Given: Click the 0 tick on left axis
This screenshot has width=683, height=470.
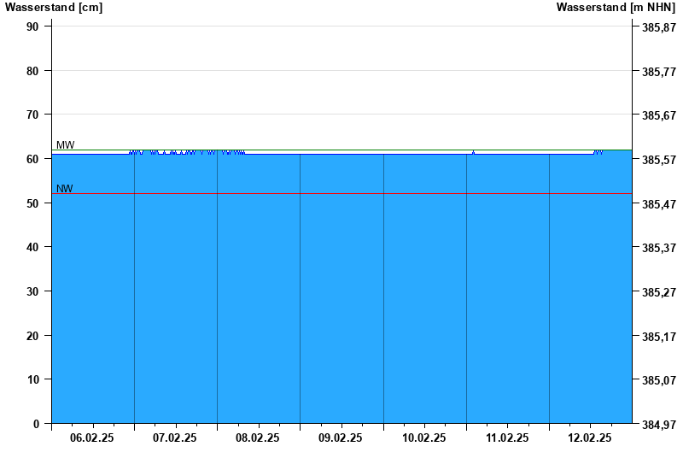Looking at the screenshot, I should click(x=36, y=424).
